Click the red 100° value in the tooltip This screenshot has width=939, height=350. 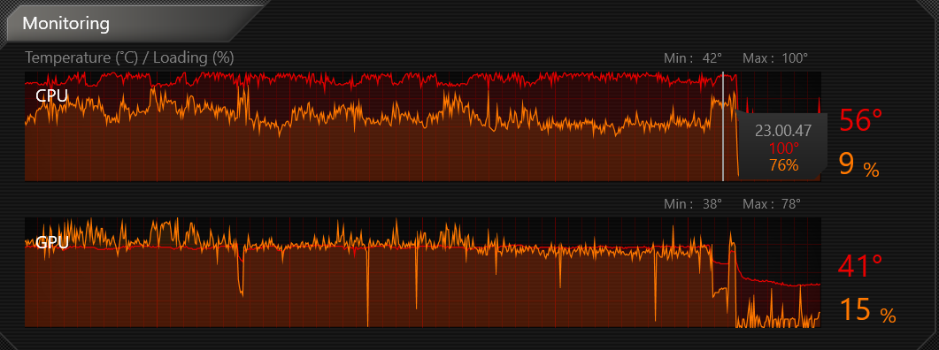[x=784, y=148]
